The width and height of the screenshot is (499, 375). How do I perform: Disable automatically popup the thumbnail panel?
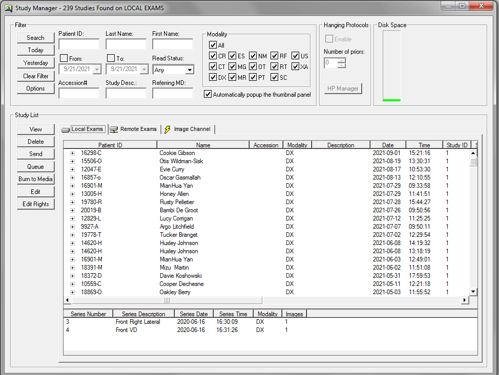pos(207,94)
